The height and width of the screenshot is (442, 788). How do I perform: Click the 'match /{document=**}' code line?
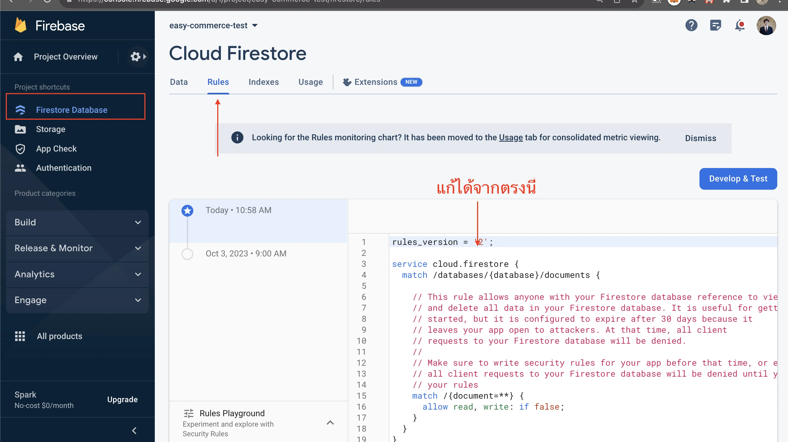(468, 396)
